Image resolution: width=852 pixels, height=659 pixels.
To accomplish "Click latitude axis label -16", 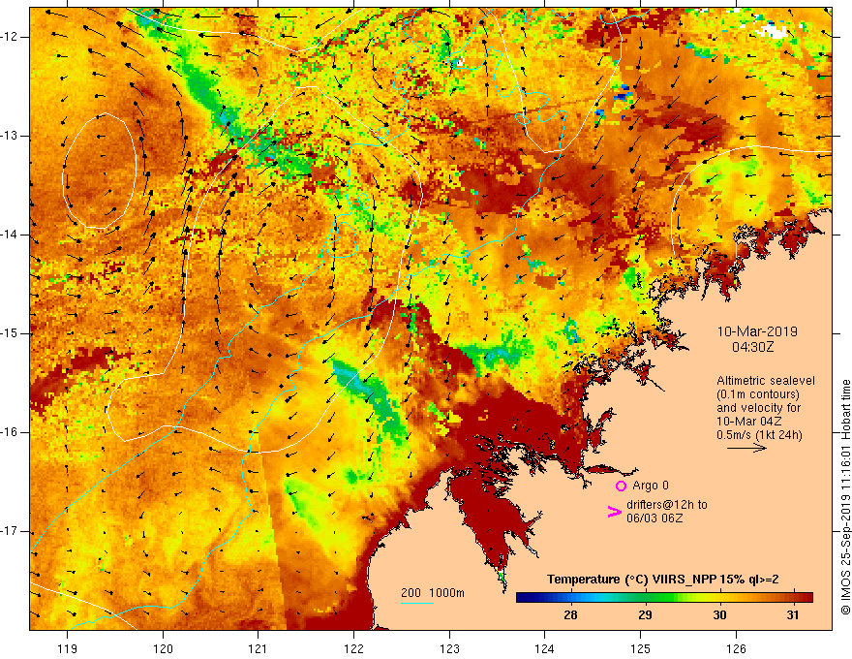I will (10, 432).
